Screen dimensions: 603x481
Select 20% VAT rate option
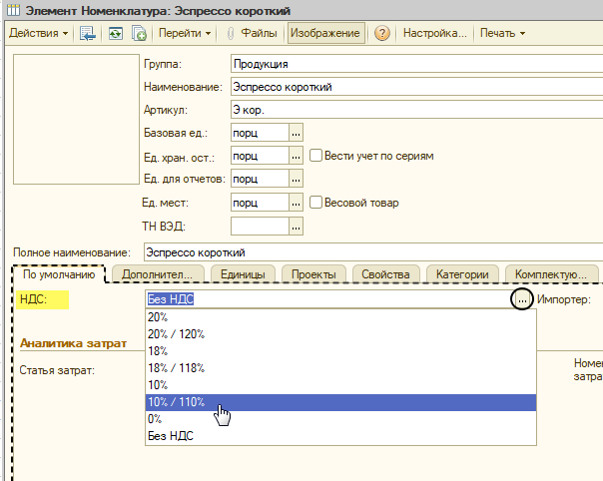340,317
